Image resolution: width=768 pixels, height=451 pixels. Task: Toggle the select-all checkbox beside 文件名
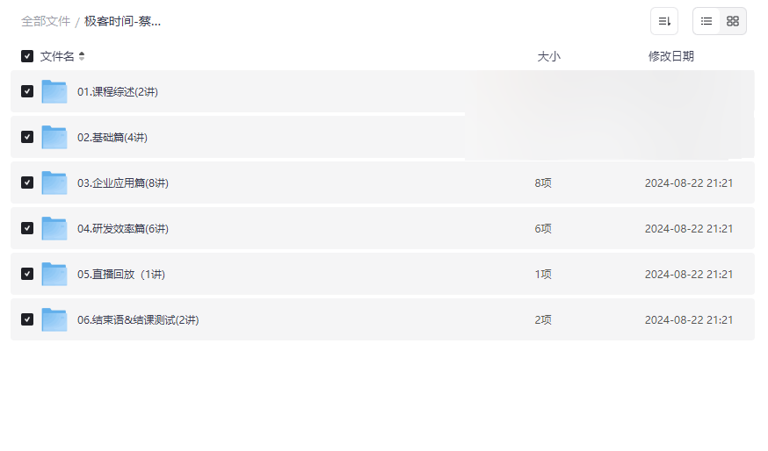[27, 56]
